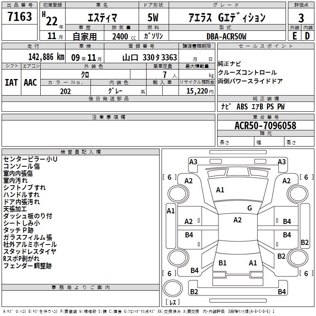
Task: Click inspector note 天張加工
Action: [15, 209]
